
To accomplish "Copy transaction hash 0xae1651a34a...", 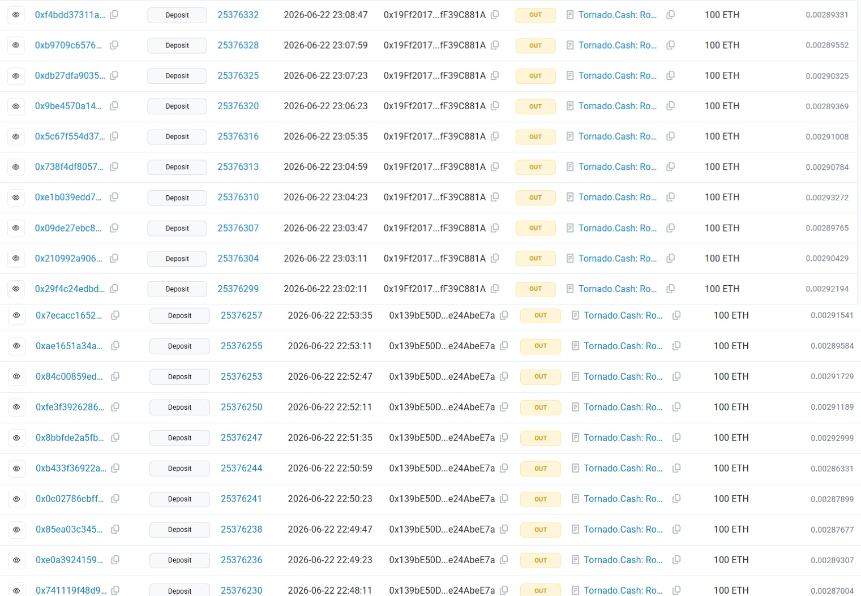I will click(x=115, y=346).
